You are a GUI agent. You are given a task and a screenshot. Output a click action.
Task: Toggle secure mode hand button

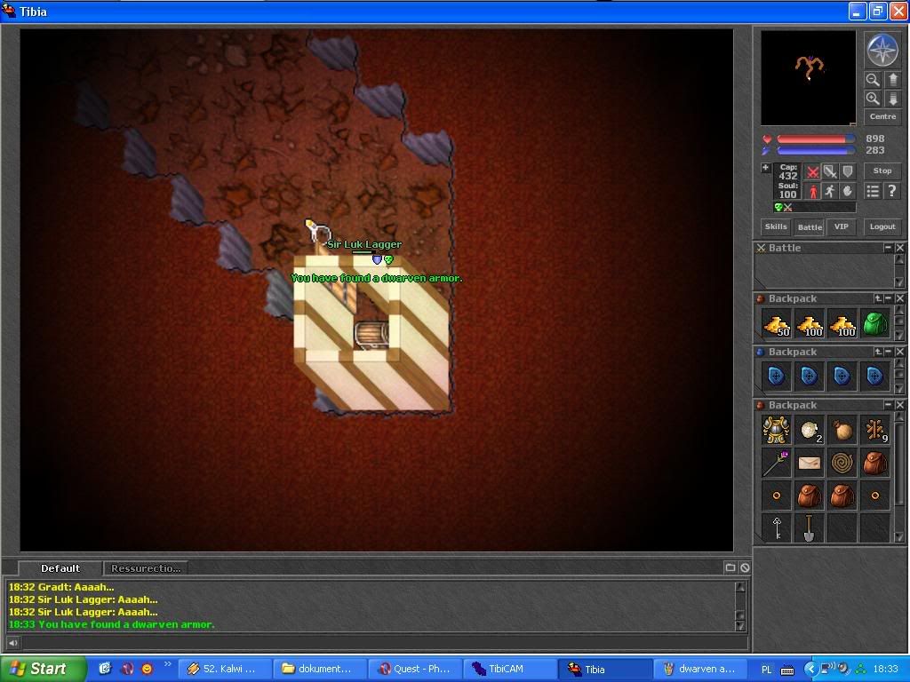coord(847,191)
